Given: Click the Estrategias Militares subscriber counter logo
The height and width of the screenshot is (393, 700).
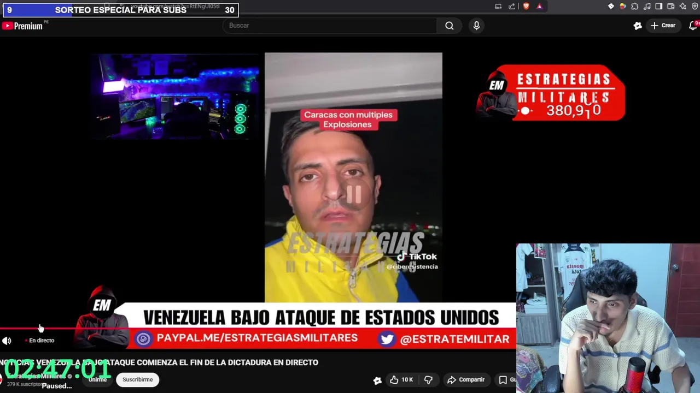Looking at the screenshot, I should (550, 93).
